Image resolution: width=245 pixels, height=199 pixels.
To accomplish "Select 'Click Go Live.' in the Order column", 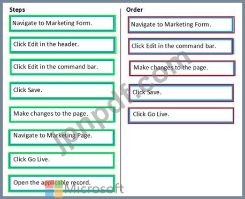I will [x=181, y=116].
